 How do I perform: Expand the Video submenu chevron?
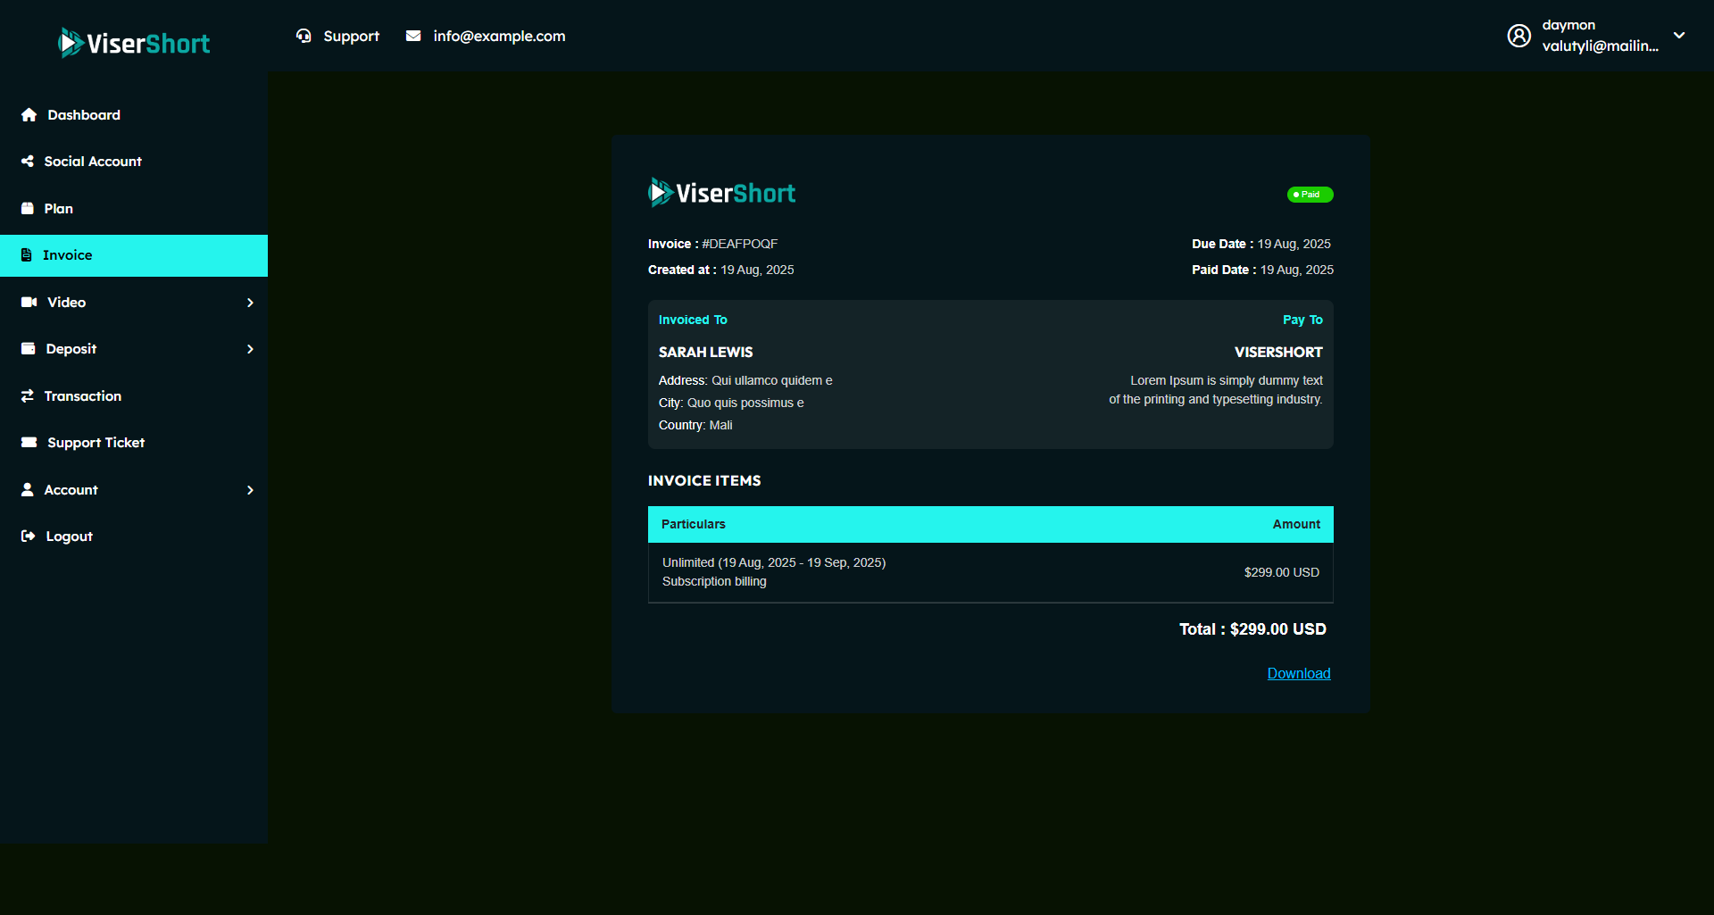250,303
